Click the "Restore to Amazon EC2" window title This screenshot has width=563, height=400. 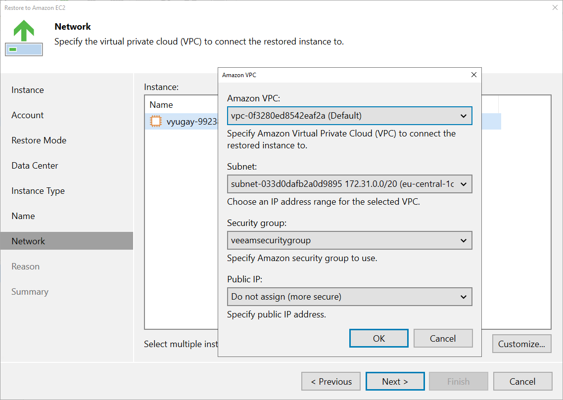(x=35, y=7)
